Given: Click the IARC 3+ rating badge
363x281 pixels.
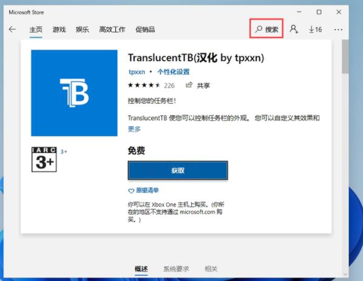Looking at the screenshot, I should tap(44, 160).
